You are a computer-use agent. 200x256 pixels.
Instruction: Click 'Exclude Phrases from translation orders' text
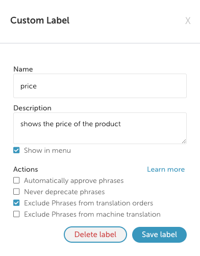point(88,203)
